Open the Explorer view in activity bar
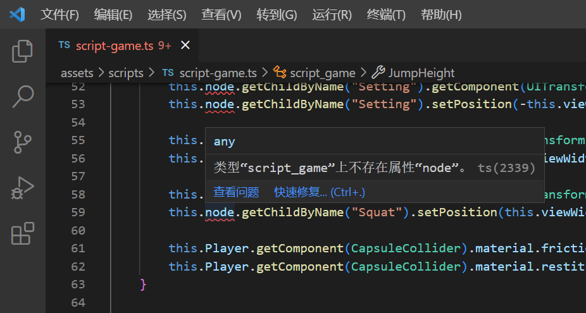Viewport: 586px width, 313px height. tap(22, 51)
